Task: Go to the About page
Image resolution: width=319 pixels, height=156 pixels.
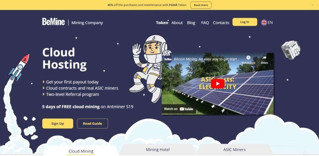Action: [177, 23]
